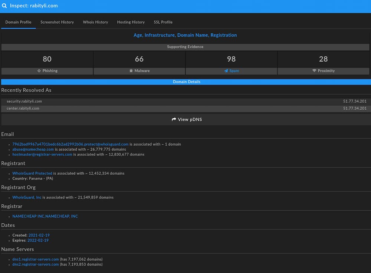Viewport: 371px width, 273px height.
Task: Click the Supporting Evidence bar
Action: [185, 47]
